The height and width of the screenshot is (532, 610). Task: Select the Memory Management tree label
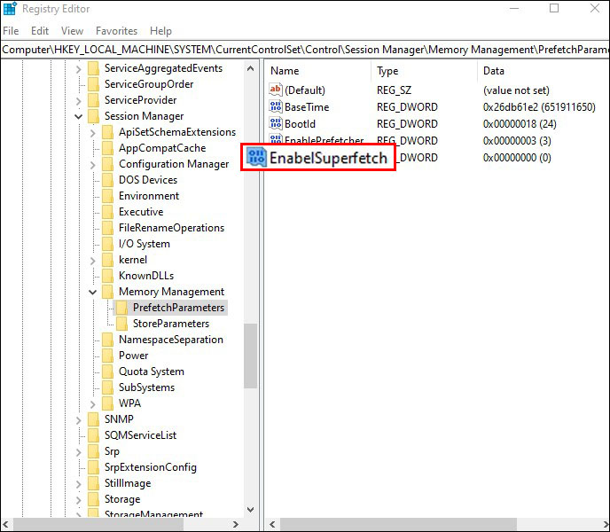click(172, 292)
